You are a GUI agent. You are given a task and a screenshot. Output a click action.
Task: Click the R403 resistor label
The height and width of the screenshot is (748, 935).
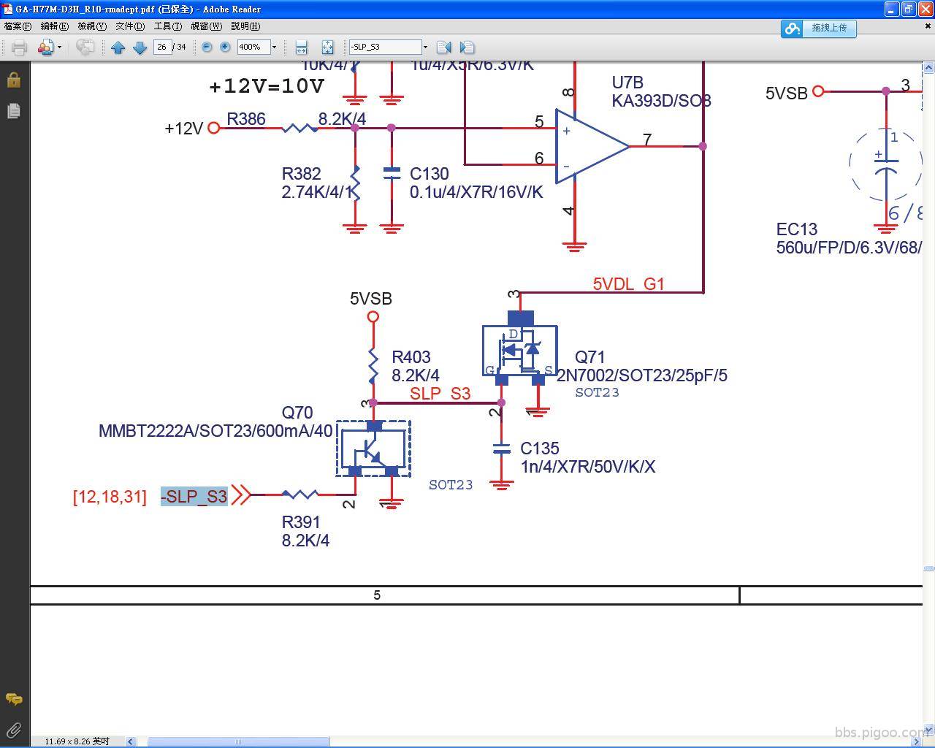[x=411, y=357]
